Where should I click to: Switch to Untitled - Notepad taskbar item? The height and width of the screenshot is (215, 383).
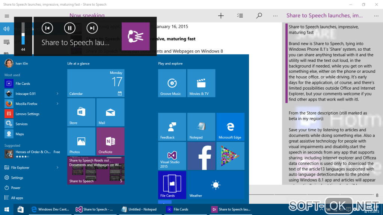pyautogui.click(x=140, y=209)
